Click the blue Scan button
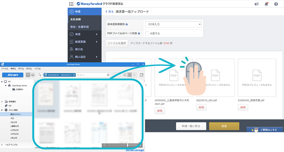Viewport: 284px width, 152px height. pyautogui.click(x=13, y=75)
